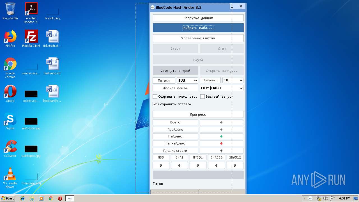Click the 'Прогресс' header
359x202 pixels.
(198, 114)
